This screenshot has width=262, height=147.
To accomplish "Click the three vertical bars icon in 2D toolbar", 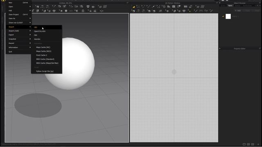I will (x=185, y=7).
